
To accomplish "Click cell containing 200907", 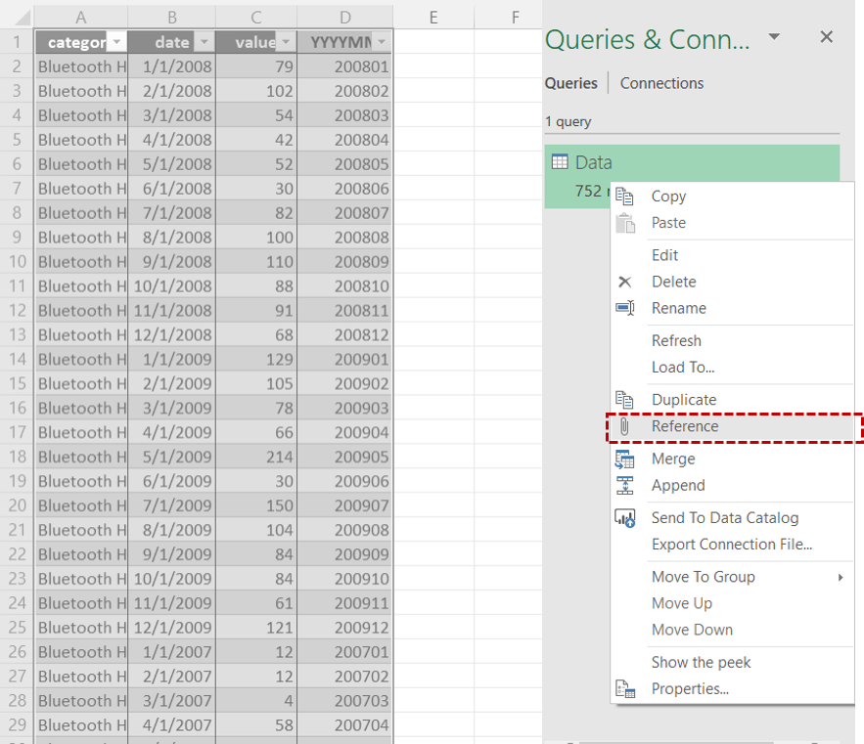I will pos(345,505).
